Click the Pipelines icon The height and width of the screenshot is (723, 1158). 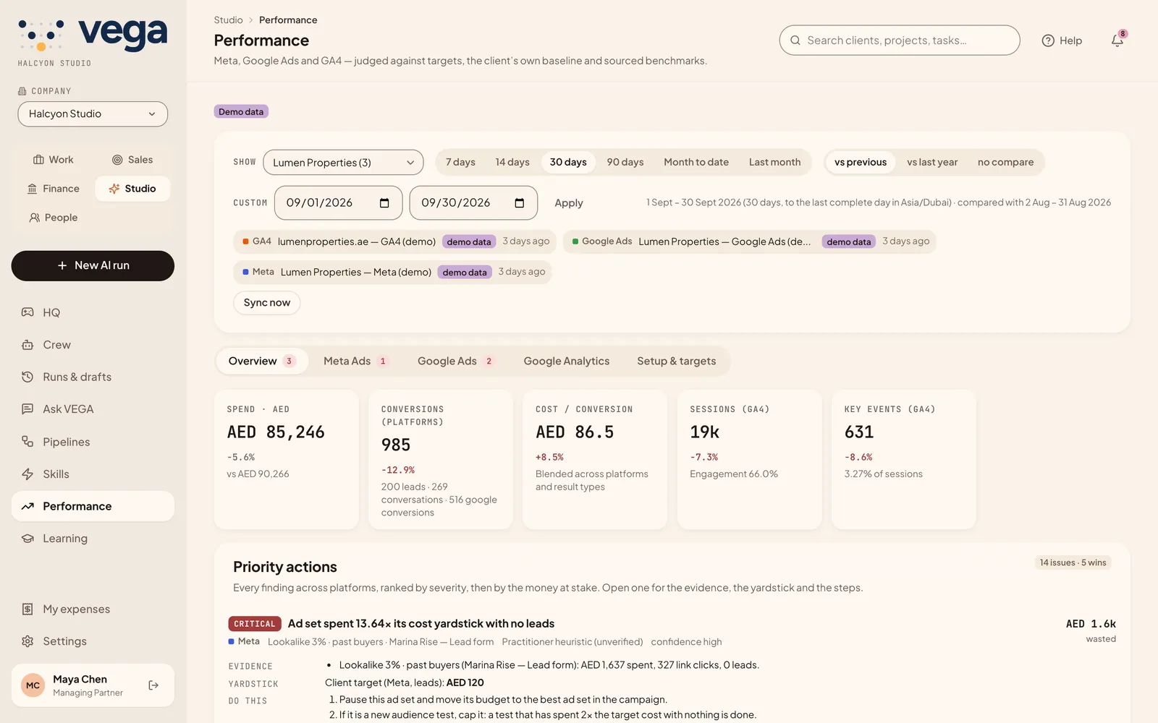[28, 442]
